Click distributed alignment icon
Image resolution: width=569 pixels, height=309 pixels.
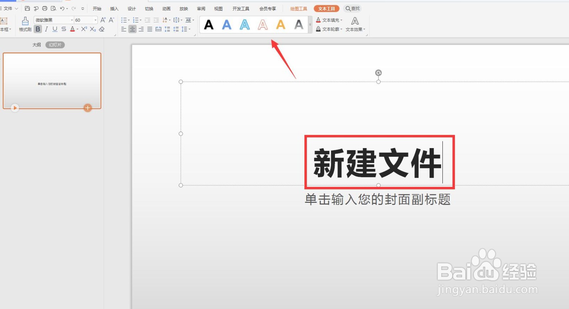point(159,29)
